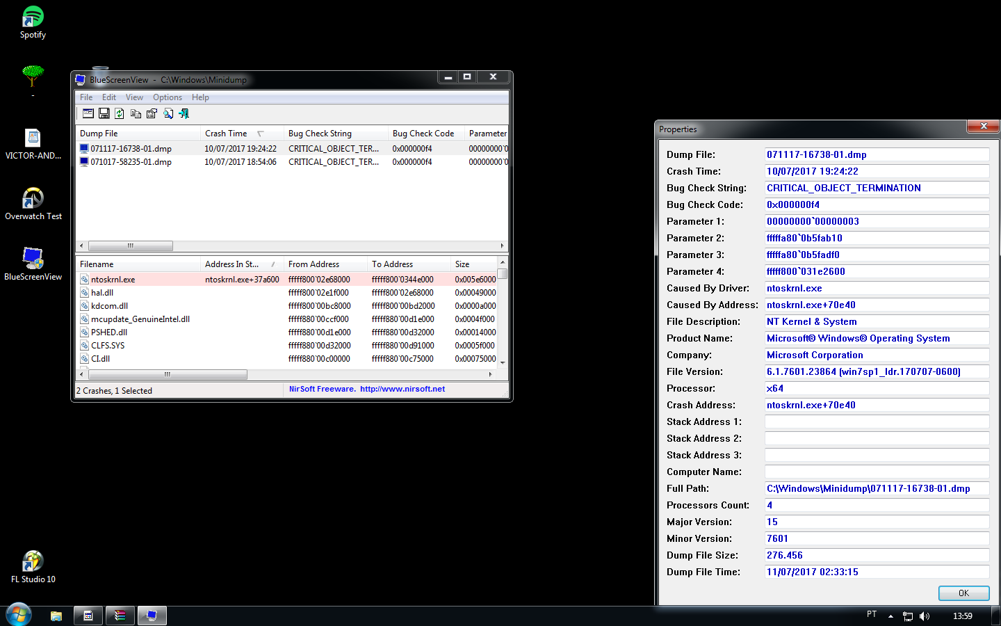The height and width of the screenshot is (626, 1001).
Task: Click the Dump File Time value field
Action: tap(877, 572)
